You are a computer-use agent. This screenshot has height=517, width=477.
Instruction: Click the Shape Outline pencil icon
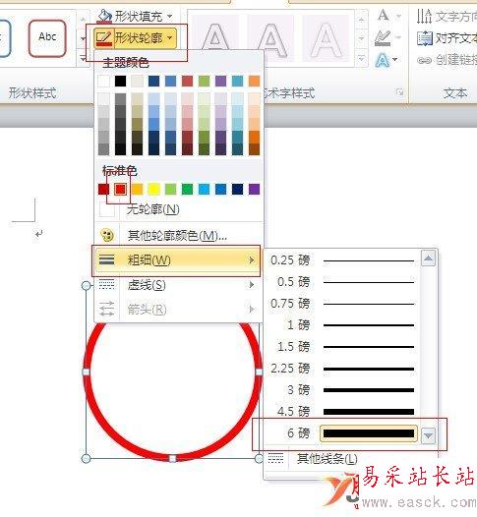click(x=104, y=38)
